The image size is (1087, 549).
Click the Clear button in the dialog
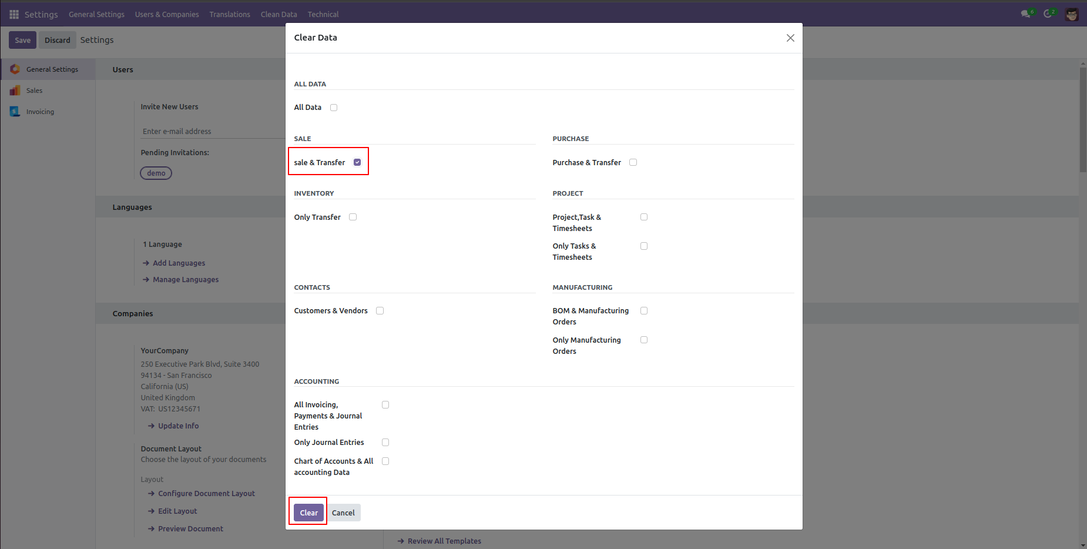click(308, 512)
